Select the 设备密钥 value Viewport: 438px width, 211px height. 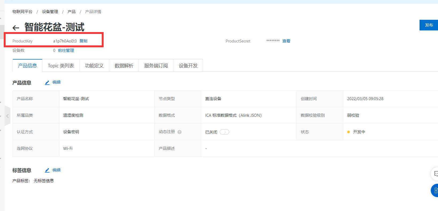click(x=71, y=132)
